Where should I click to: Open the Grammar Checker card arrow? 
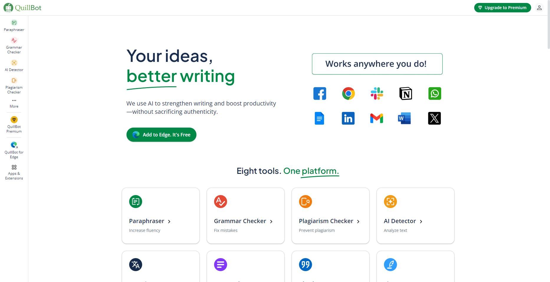[x=271, y=221]
